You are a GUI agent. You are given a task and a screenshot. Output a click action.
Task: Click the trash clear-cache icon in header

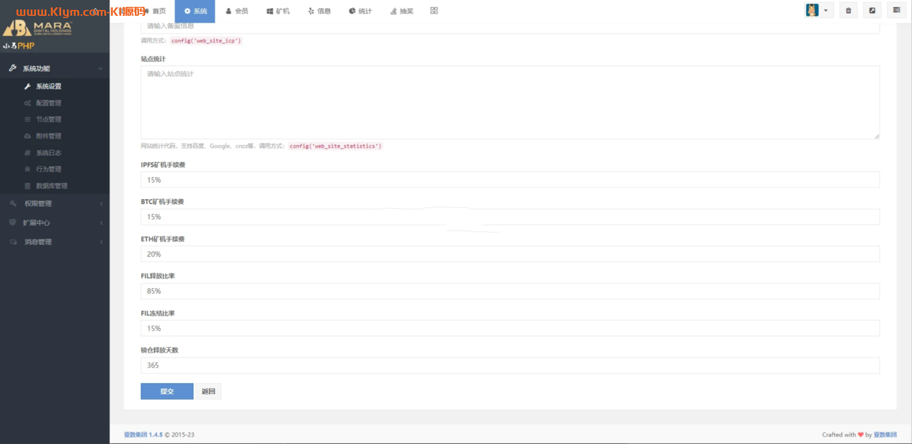[848, 11]
